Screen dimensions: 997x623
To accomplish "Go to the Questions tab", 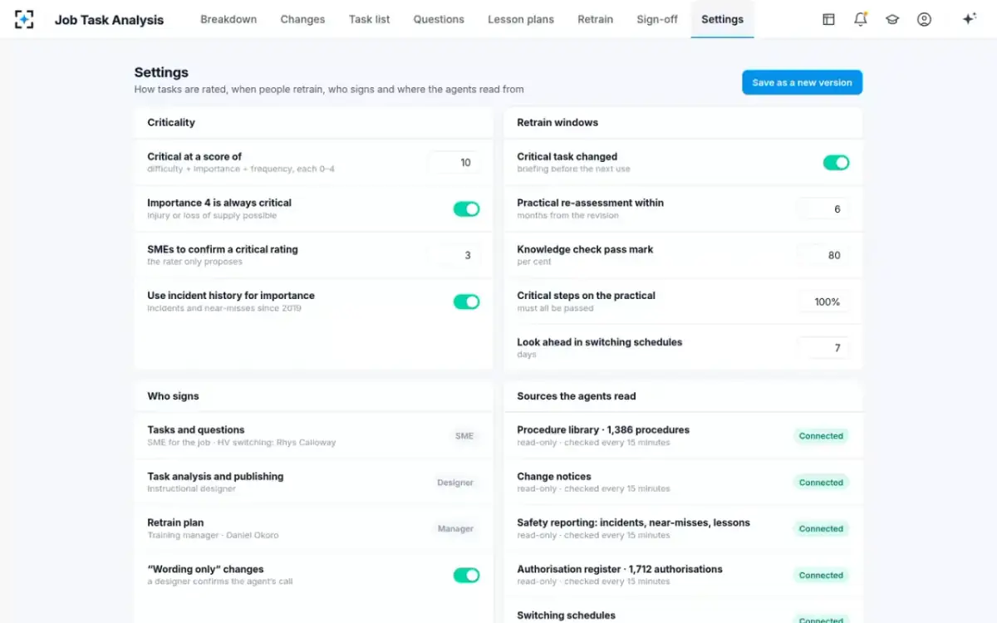I will point(439,19).
